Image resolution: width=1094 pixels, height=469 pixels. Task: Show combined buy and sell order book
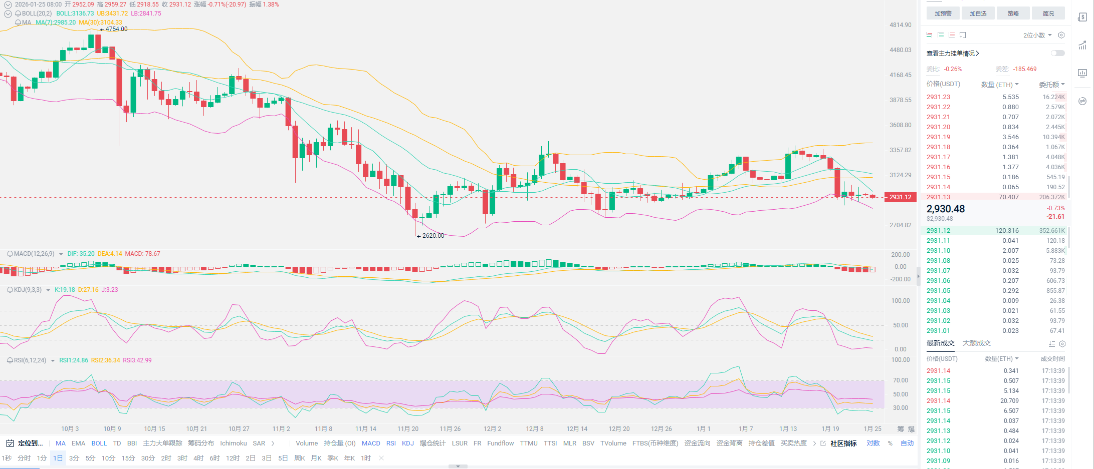(930, 35)
